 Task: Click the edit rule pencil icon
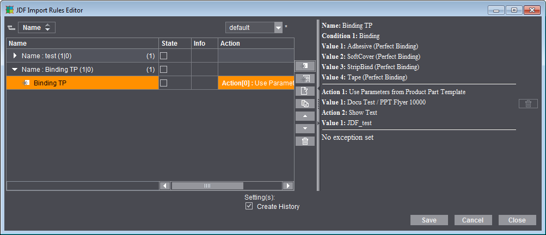tap(305, 91)
